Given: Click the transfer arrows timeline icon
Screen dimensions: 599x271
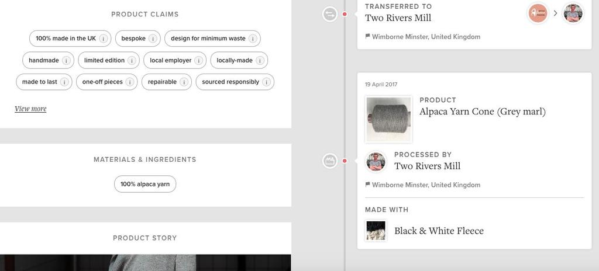Looking at the screenshot, I should 329,15.
